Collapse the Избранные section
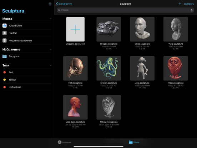The image size is (197, 148). 51,49
